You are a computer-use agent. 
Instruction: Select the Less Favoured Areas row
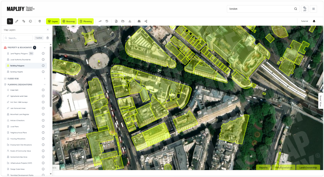(x=26, y=108)
